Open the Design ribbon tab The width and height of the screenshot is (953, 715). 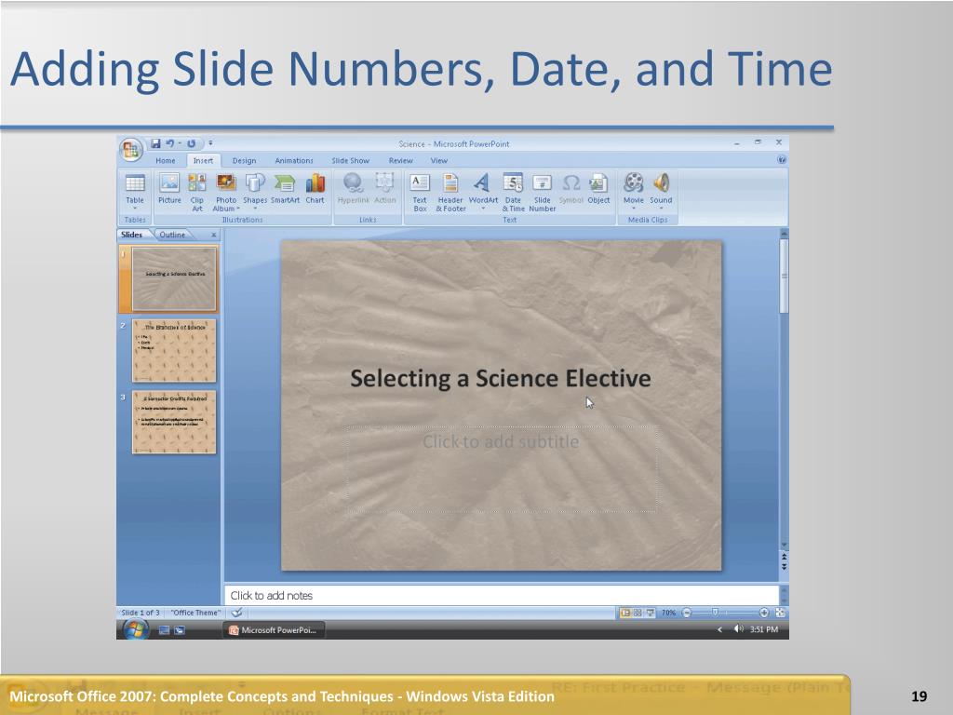pyautogui.click(x=244, y=160)
